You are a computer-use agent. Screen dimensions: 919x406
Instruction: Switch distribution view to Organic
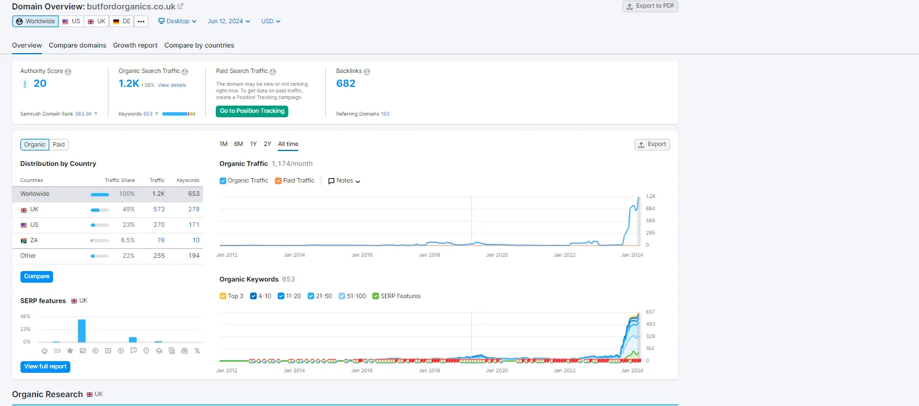pos(35,145)
